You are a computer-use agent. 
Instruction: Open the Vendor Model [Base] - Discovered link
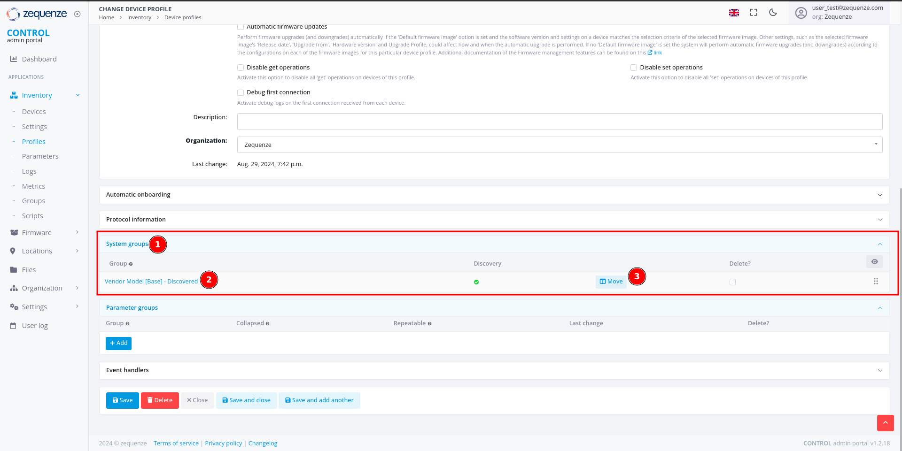point(151,282)
